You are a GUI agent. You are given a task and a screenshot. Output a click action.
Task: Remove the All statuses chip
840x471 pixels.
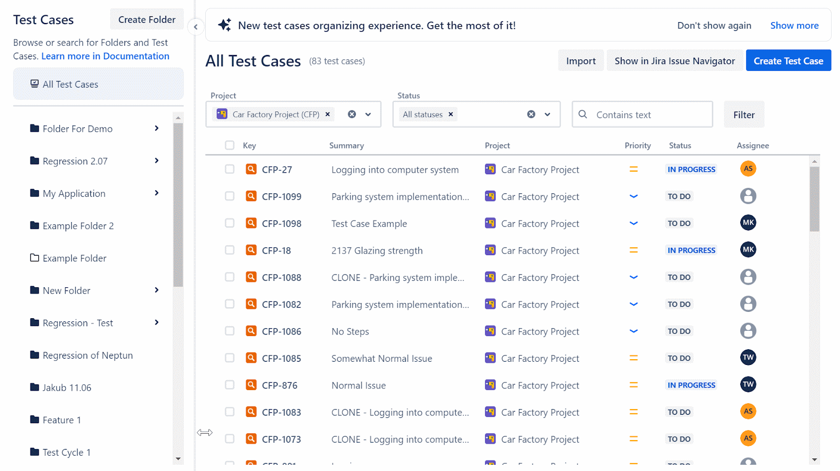pyautogui.click(x=450, y=114)
